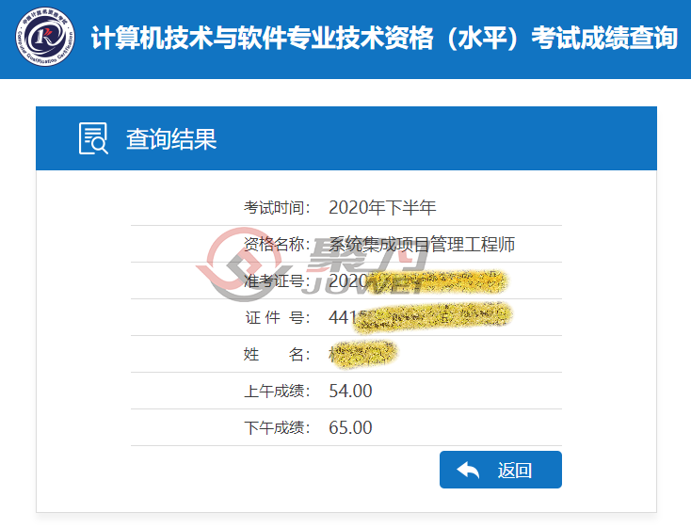Click the page title 计算机技术与软件专业技术资格考试成绩查询
Viewport: 691px width, 528px height.
[384, 38]
